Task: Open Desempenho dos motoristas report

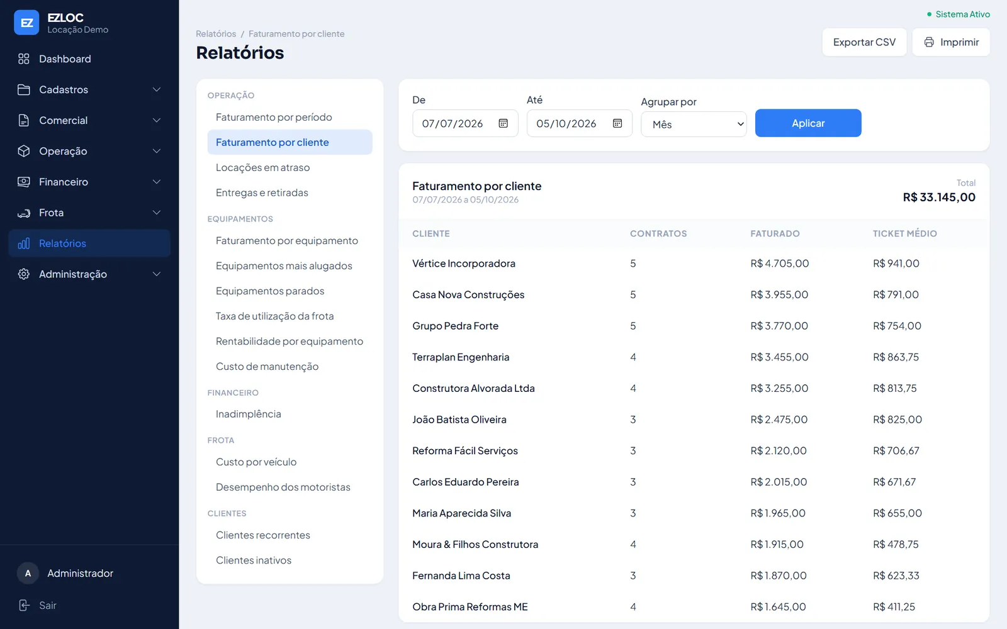Action: pos(290,487)
